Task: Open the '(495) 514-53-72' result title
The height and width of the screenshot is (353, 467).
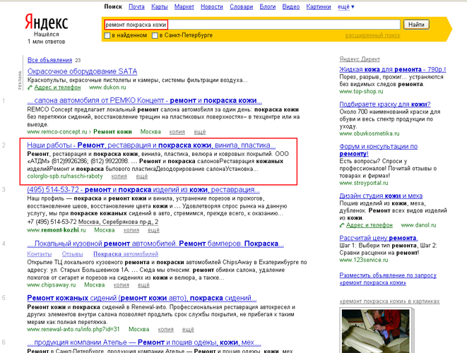Action: (143, 190)
